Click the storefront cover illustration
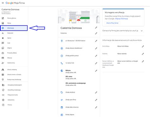150x117 pixels. point(79,16)
